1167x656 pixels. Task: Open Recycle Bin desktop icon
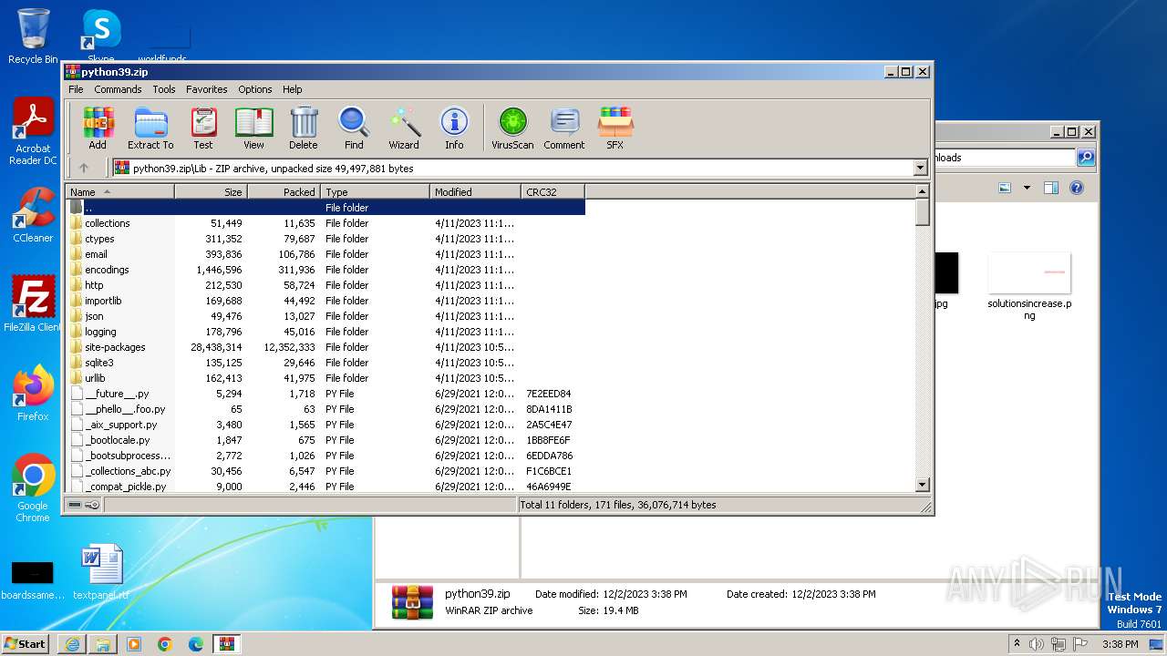pyautogui.click(x=33, y=36)
